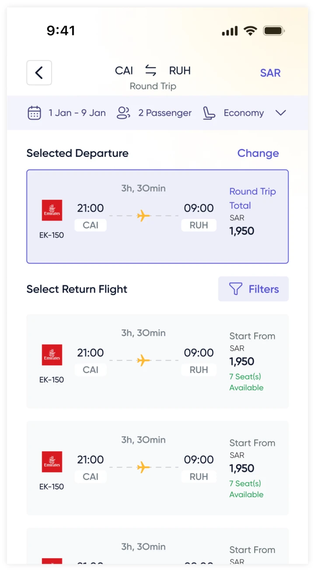Image resolution: width=315 pixels, height=571 pixels.
Task: Open the SAR currency selector
Action: 270,73
